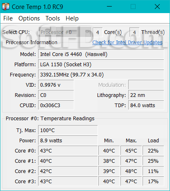The height and width of the screenshot is (191, 170).
Task: Click the Load column header
Action: pos(153,141)
